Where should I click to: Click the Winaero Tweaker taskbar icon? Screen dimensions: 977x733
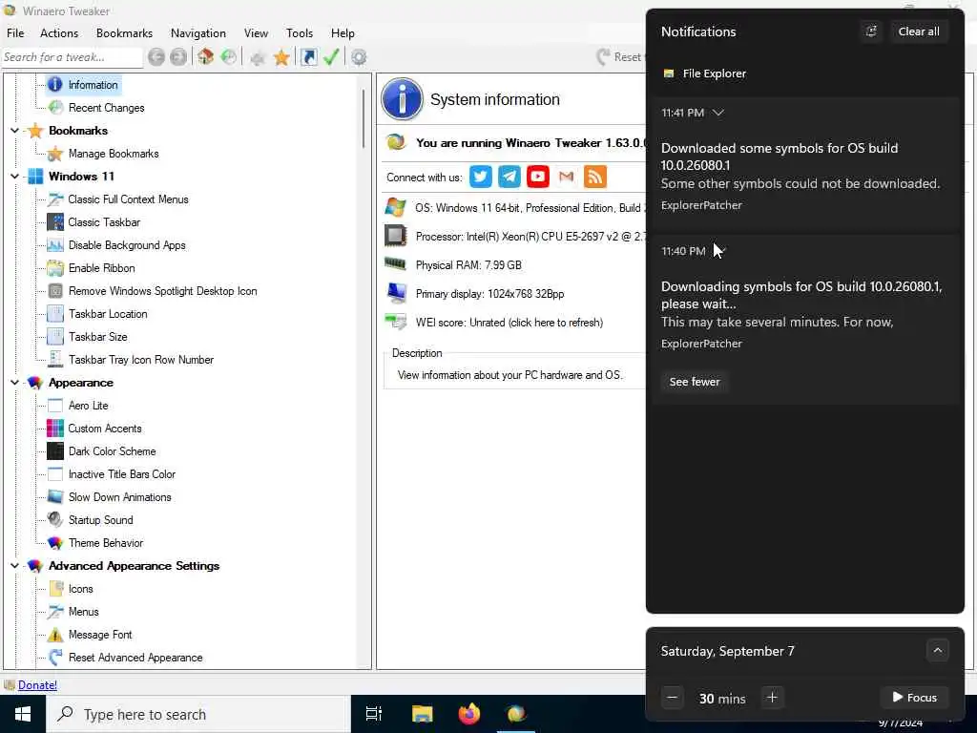pyautogui.click(x=516, y=714)
